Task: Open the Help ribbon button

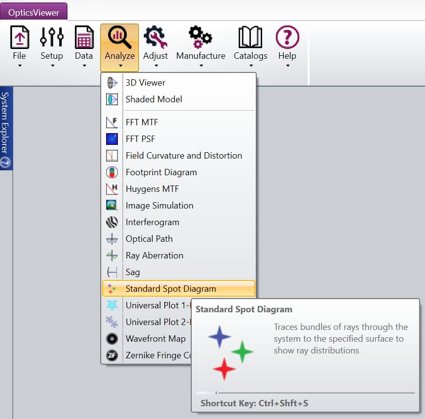Action: (287, 47)
